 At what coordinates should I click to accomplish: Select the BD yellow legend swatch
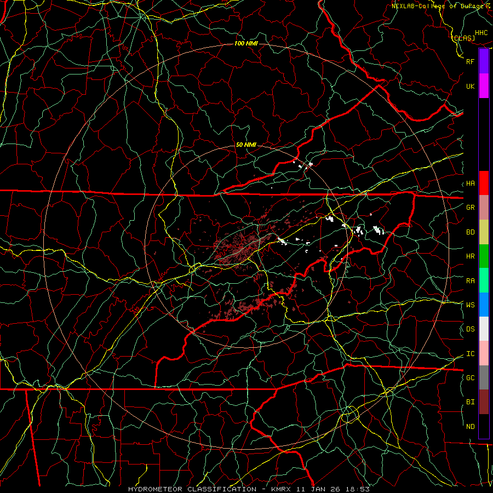coord(484,232)
